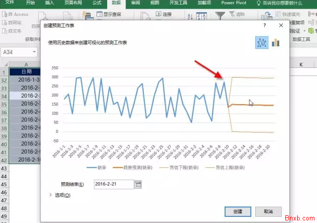Click the Tell me lightbulb search box
This screenshot has width=317, height=223.
pyautogui.click(x=286, y=3)
